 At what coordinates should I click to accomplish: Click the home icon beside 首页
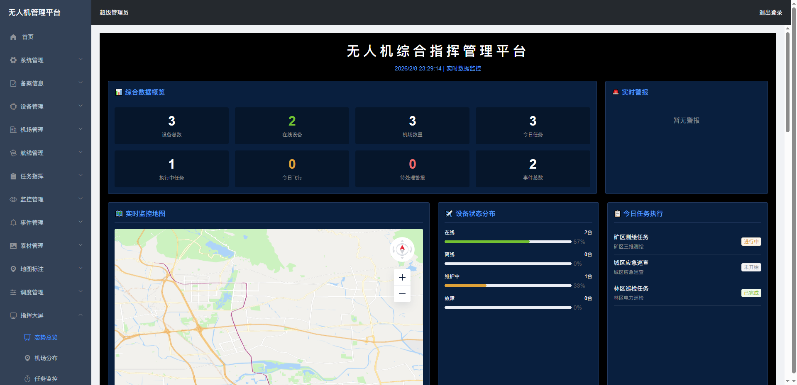13,37
